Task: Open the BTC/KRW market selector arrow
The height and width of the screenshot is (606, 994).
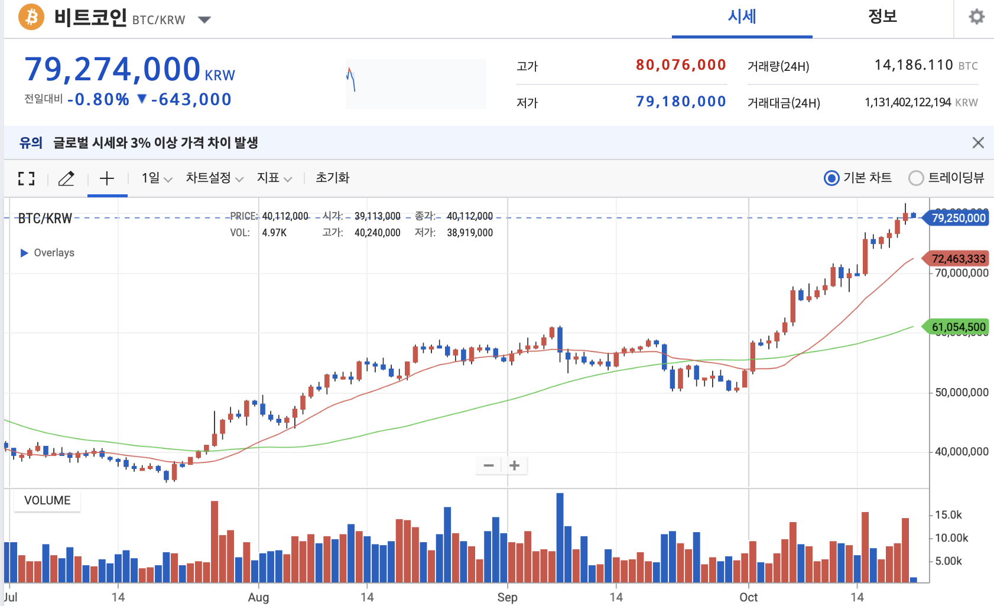Action: (x=204, y=20)
